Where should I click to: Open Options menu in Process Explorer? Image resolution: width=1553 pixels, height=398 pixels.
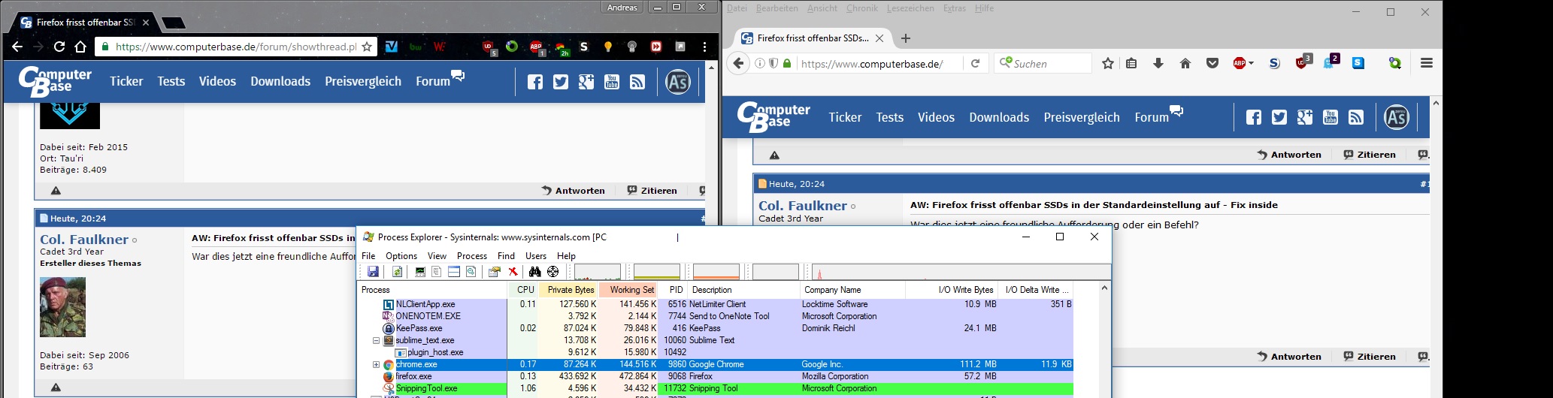[x=401, y=256]
